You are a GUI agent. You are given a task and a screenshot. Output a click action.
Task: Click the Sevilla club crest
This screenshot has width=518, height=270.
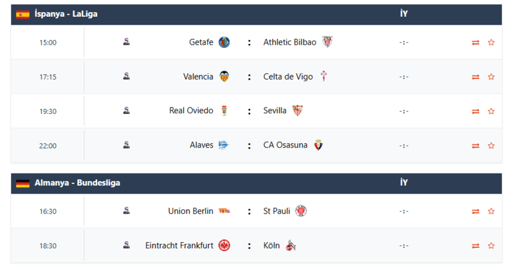pyautogui.click(x=297, y=111)
